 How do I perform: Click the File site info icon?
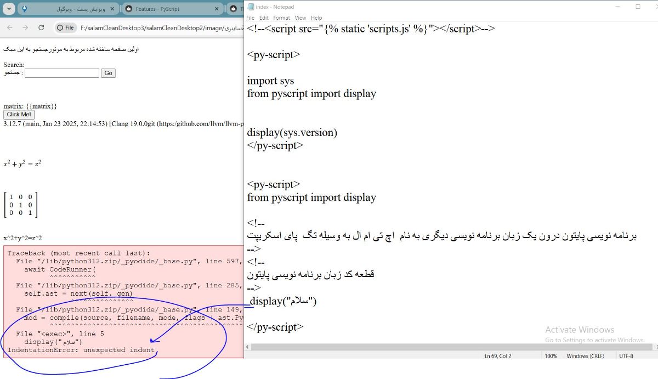click(x=65, y=27)
